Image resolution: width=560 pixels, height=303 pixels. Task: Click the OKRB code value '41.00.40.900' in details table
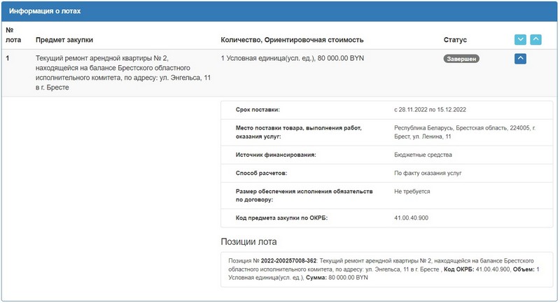click(x=413, y=218)
